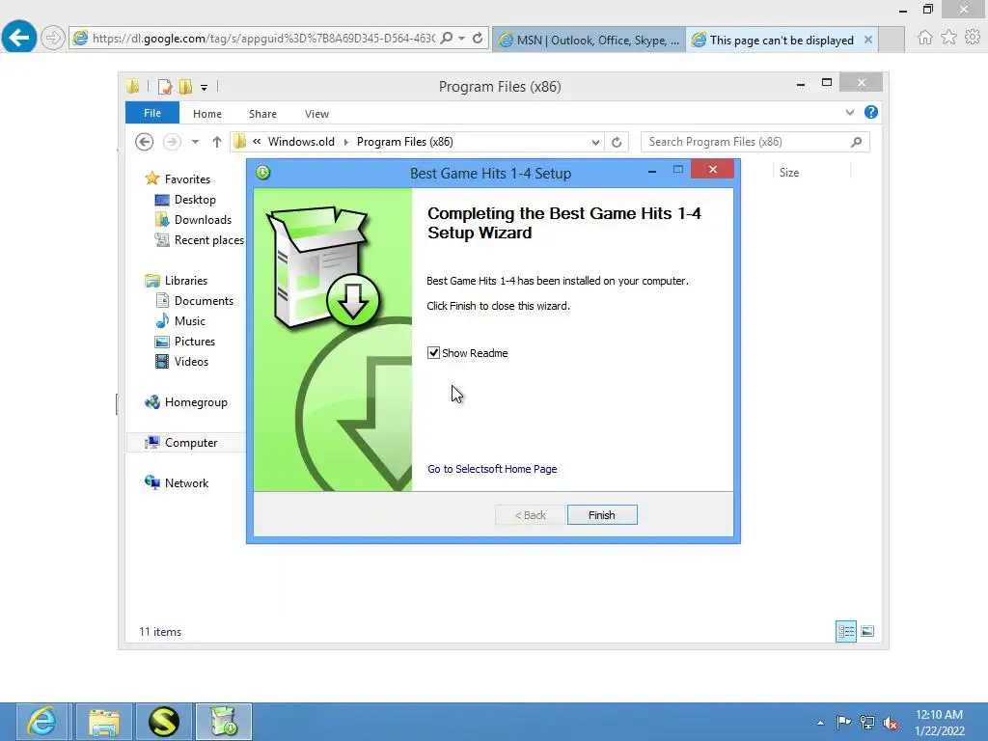This screenshot has width=988, height=741.
Task: Close the This page can't be displayed tab
Action: [868, 40]
